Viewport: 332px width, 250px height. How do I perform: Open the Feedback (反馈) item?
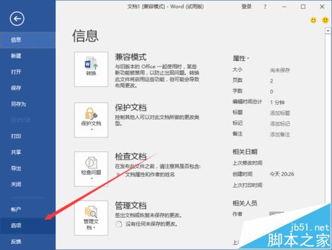pos(28,241)
